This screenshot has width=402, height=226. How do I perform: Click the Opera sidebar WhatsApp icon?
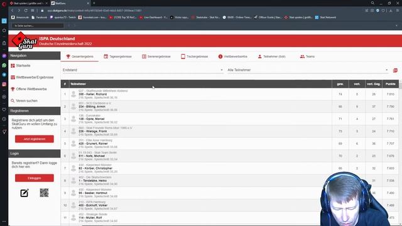(4, 65)
